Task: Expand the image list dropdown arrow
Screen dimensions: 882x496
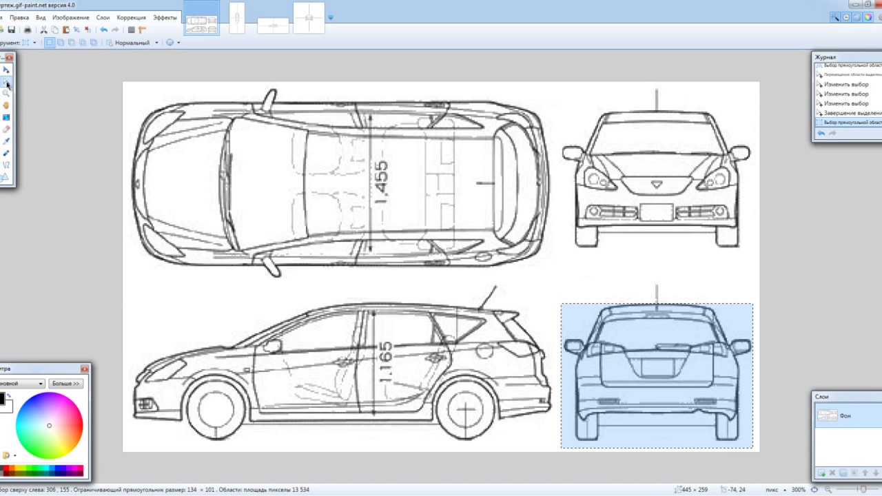Action: pyautogui.click(x=331, y=17)
